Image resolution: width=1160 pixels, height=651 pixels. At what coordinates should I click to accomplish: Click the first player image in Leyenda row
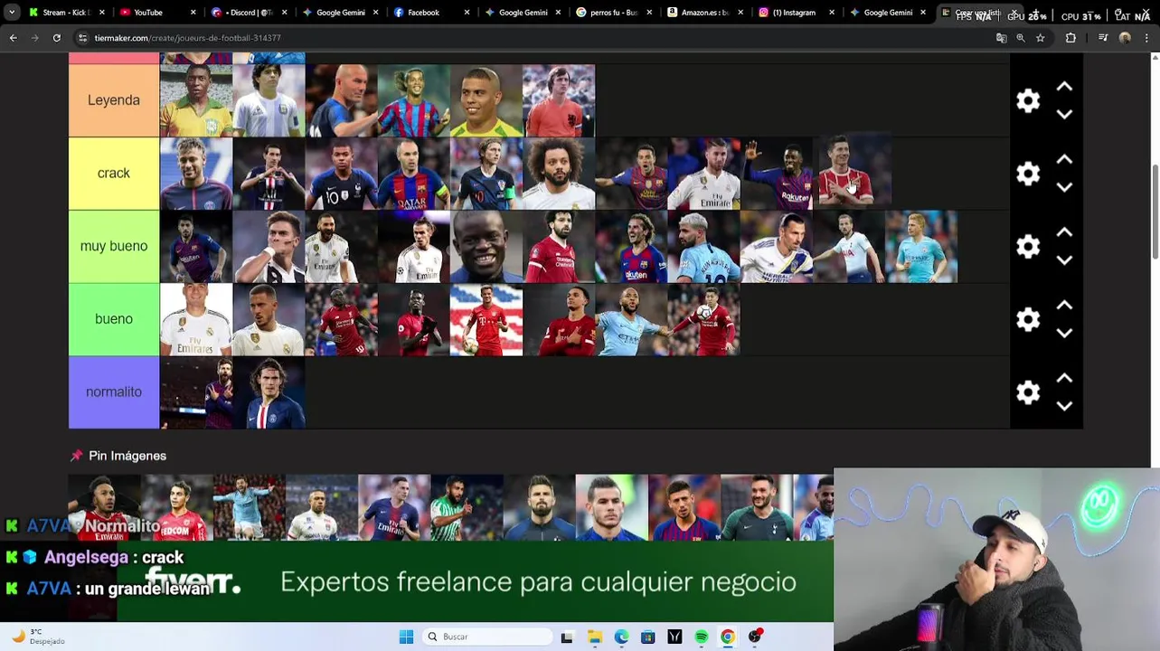(196, 100)
